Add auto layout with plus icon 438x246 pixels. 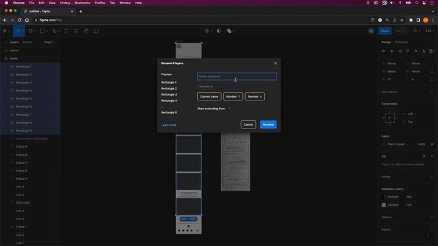pyautogui.click(x=432, y=92)
